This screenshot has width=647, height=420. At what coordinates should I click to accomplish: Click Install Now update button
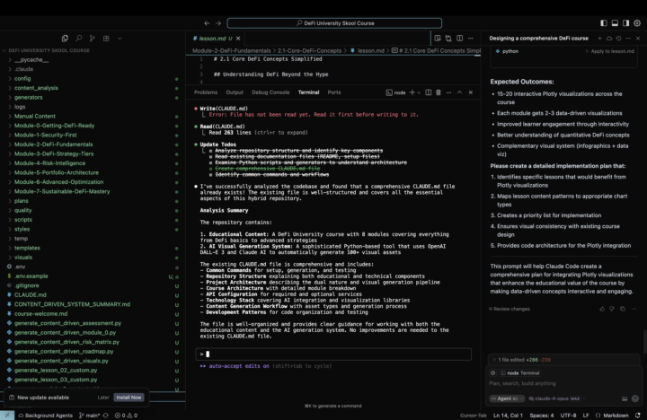[x=129, y=398]
